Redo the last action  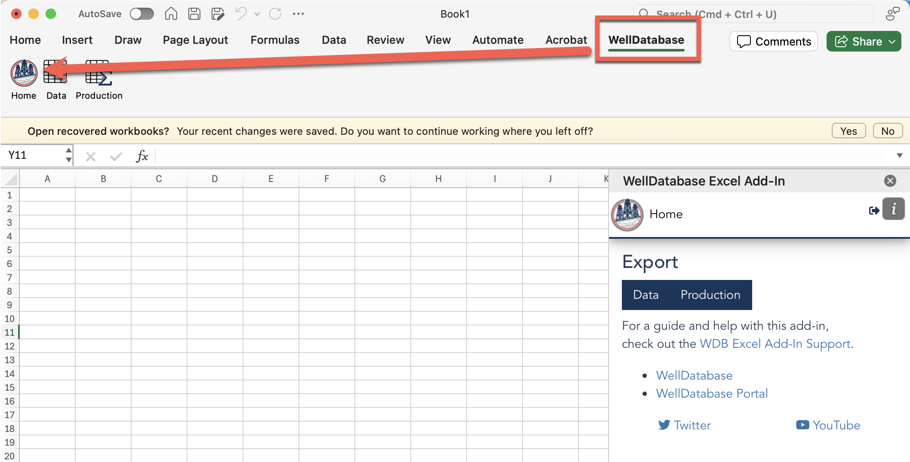coord(275,14)
